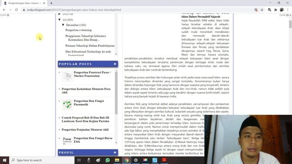Screen dimensions: 292x164
Task: Open Contoh Proposal Bab II post
Action: coord(85,119)
